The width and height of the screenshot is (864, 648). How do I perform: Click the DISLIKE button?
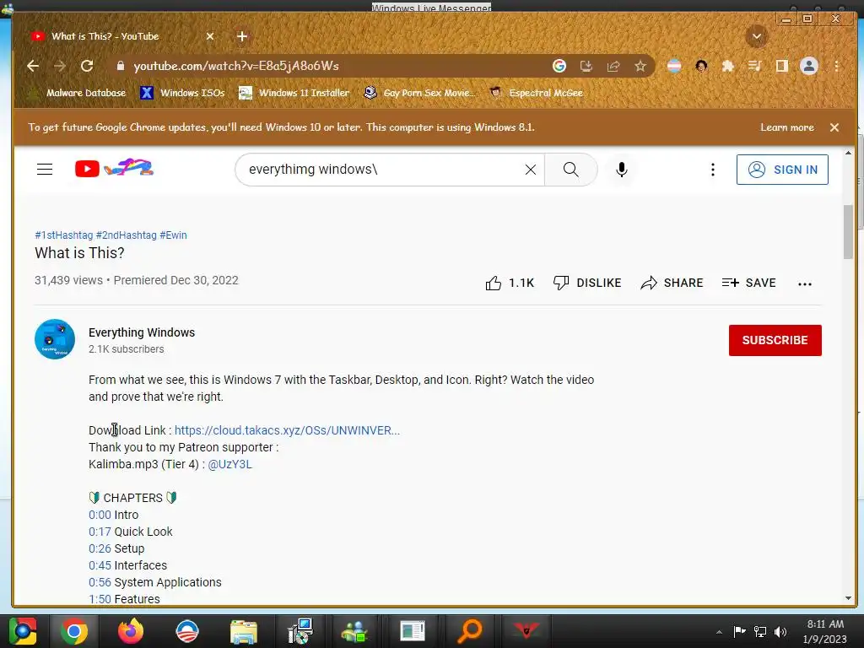[x=587, y=283]
